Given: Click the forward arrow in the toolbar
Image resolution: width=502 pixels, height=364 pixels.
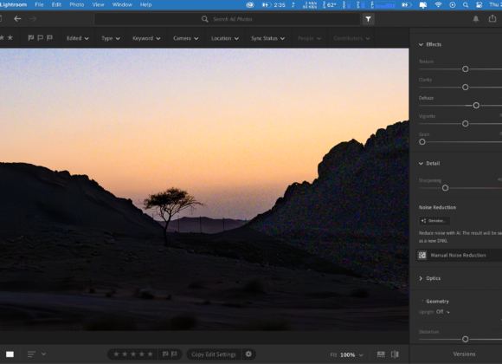Looking at the screenshot, I should click(33, 19).
